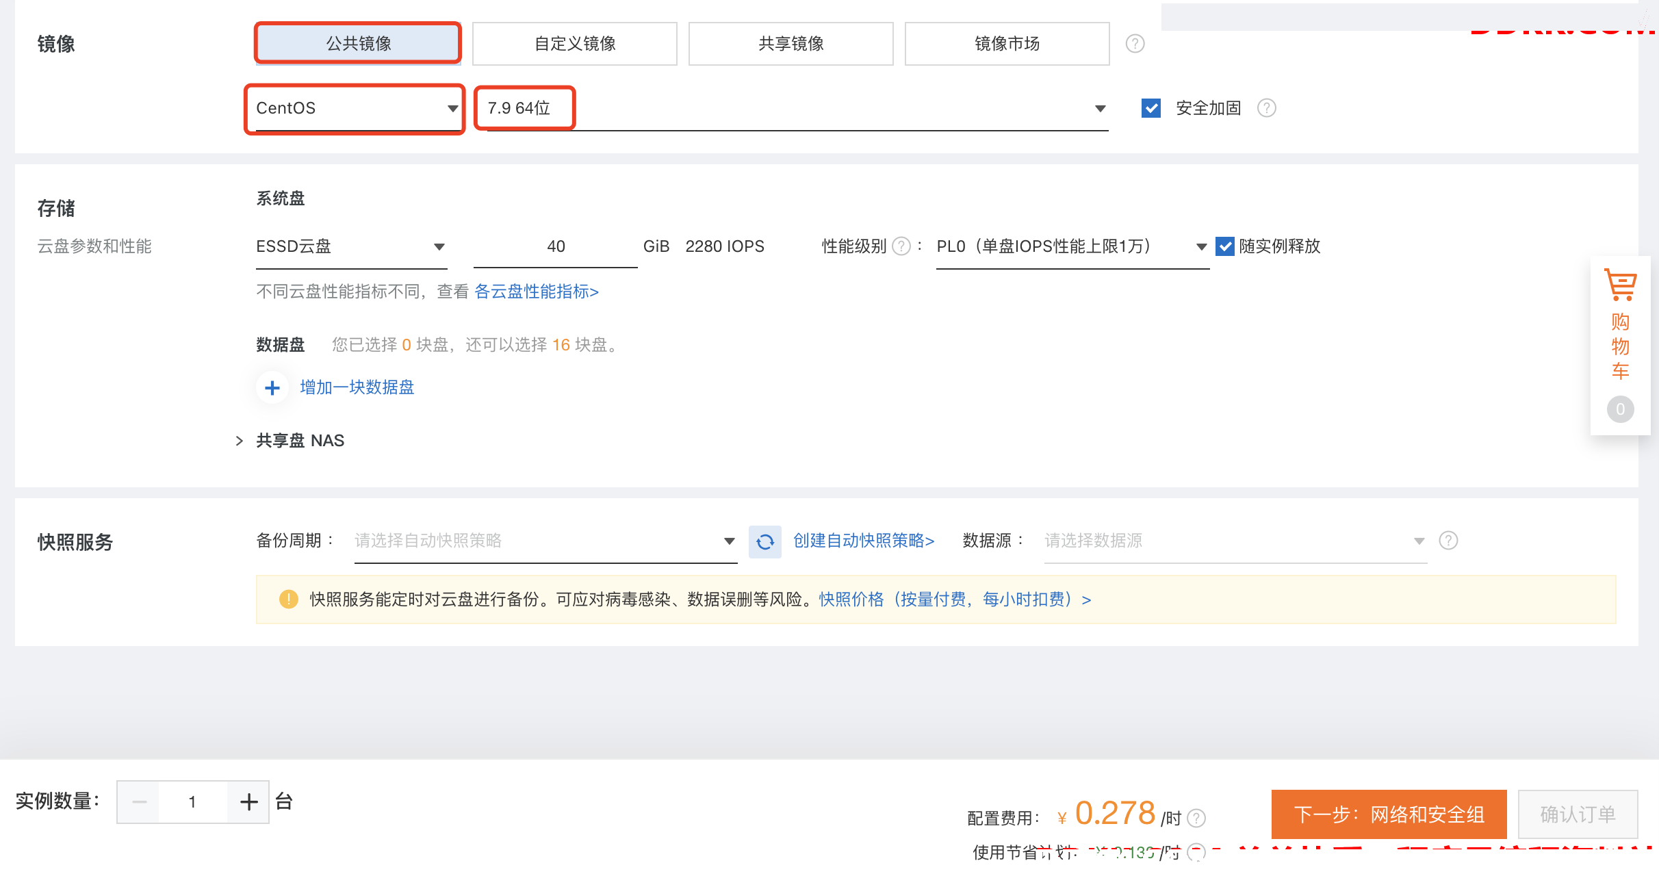This screenshot has height=876, width=1659.
Task: Open the 各云盘性能指标 link
Action: tap(537, 292)
